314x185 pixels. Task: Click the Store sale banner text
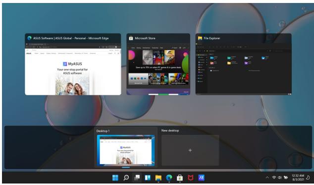pos(158,67)
